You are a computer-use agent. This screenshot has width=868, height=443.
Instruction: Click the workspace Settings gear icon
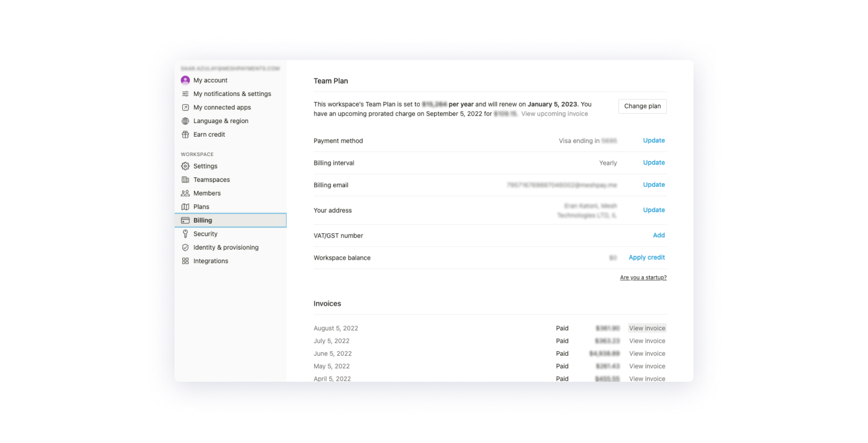[185, 166]
